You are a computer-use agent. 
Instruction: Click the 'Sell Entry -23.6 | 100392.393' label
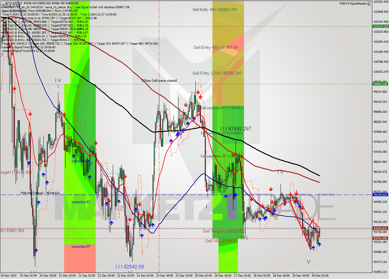(217, 73)
